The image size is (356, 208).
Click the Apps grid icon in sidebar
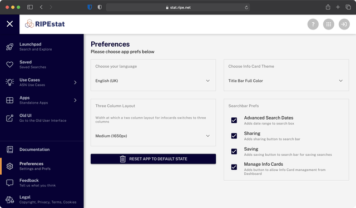(x=10, y=100)
